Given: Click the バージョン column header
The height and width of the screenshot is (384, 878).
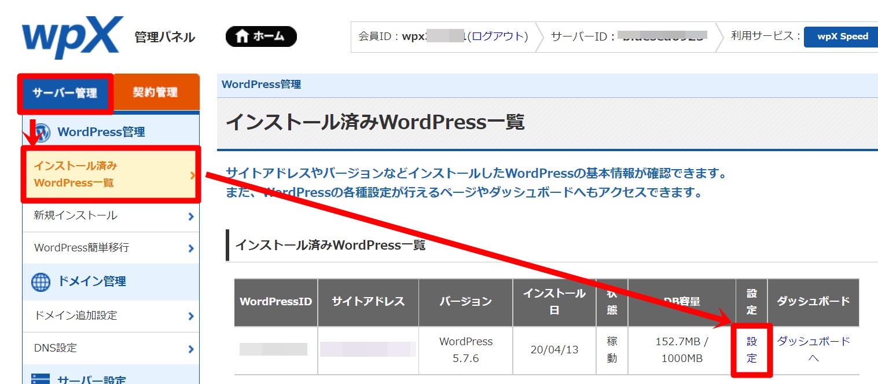Looking at the screenshot, I should 465,302.
